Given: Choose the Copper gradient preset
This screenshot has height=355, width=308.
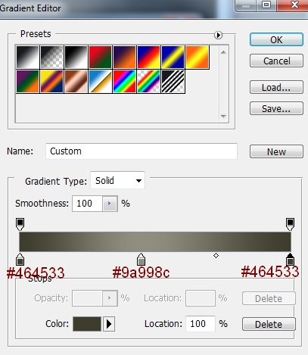Looking at the screenshot, I should (76, 82).
